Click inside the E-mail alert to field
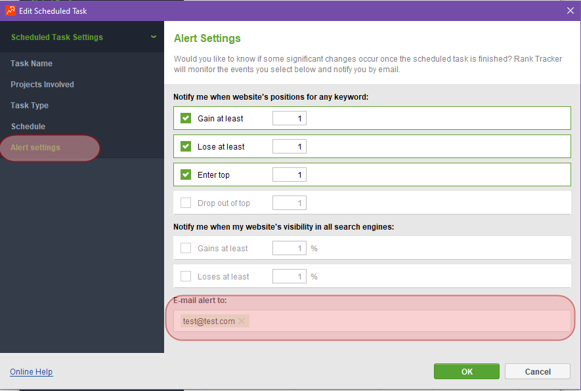 [x=372, y=321]
